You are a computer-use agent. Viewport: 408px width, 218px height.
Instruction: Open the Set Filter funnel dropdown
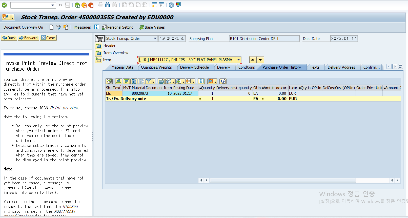click(150, 81)
